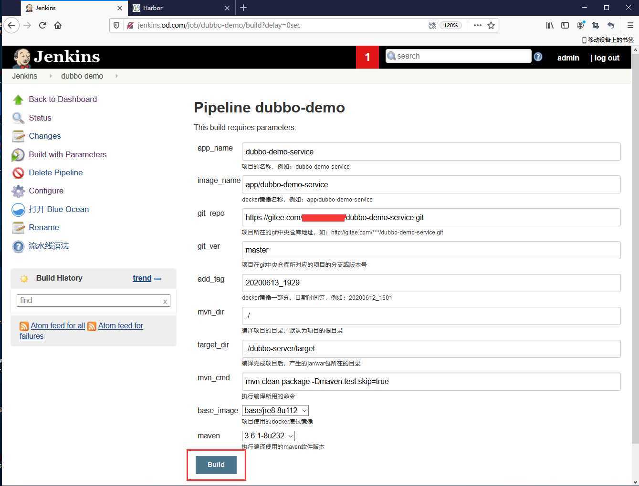Open the Configure link

[x=46, y=191]
